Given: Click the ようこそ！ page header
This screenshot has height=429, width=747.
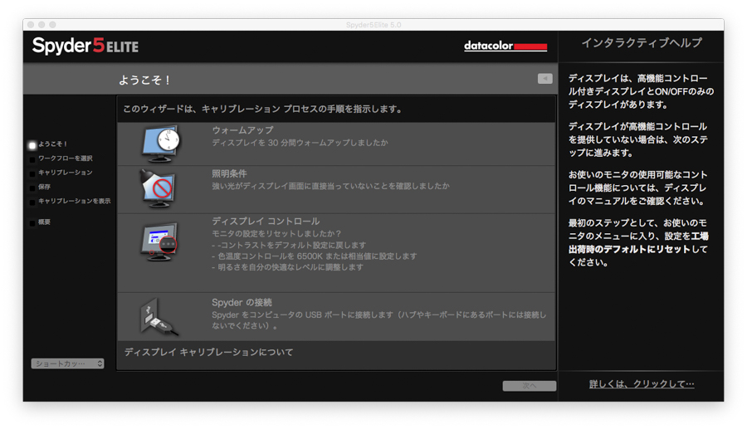Looking at the screenshot, I should [x=144, y=80].
